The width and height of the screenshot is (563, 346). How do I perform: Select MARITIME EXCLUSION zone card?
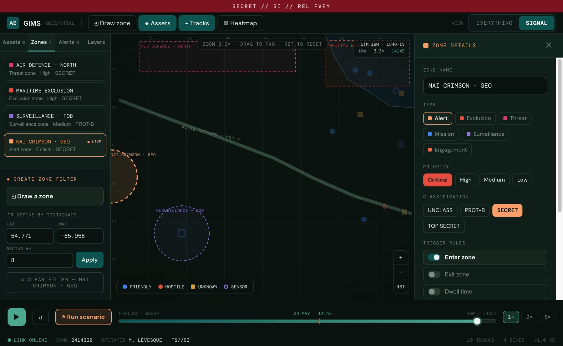[x=55, y=94]
